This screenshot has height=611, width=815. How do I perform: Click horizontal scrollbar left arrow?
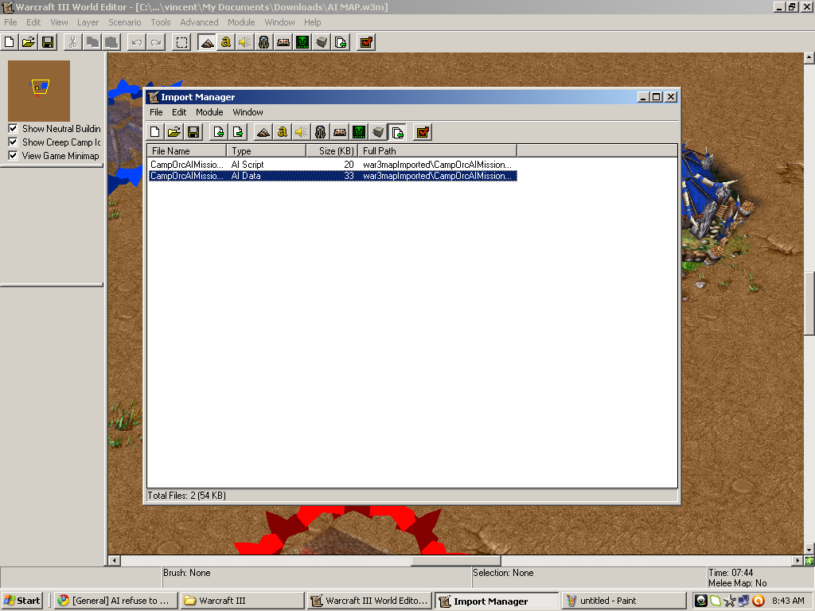pos(115,561)
